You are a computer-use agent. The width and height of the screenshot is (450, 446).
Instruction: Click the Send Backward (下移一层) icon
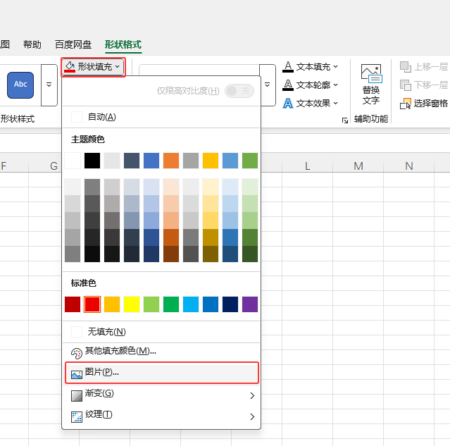tap(406, 85)
